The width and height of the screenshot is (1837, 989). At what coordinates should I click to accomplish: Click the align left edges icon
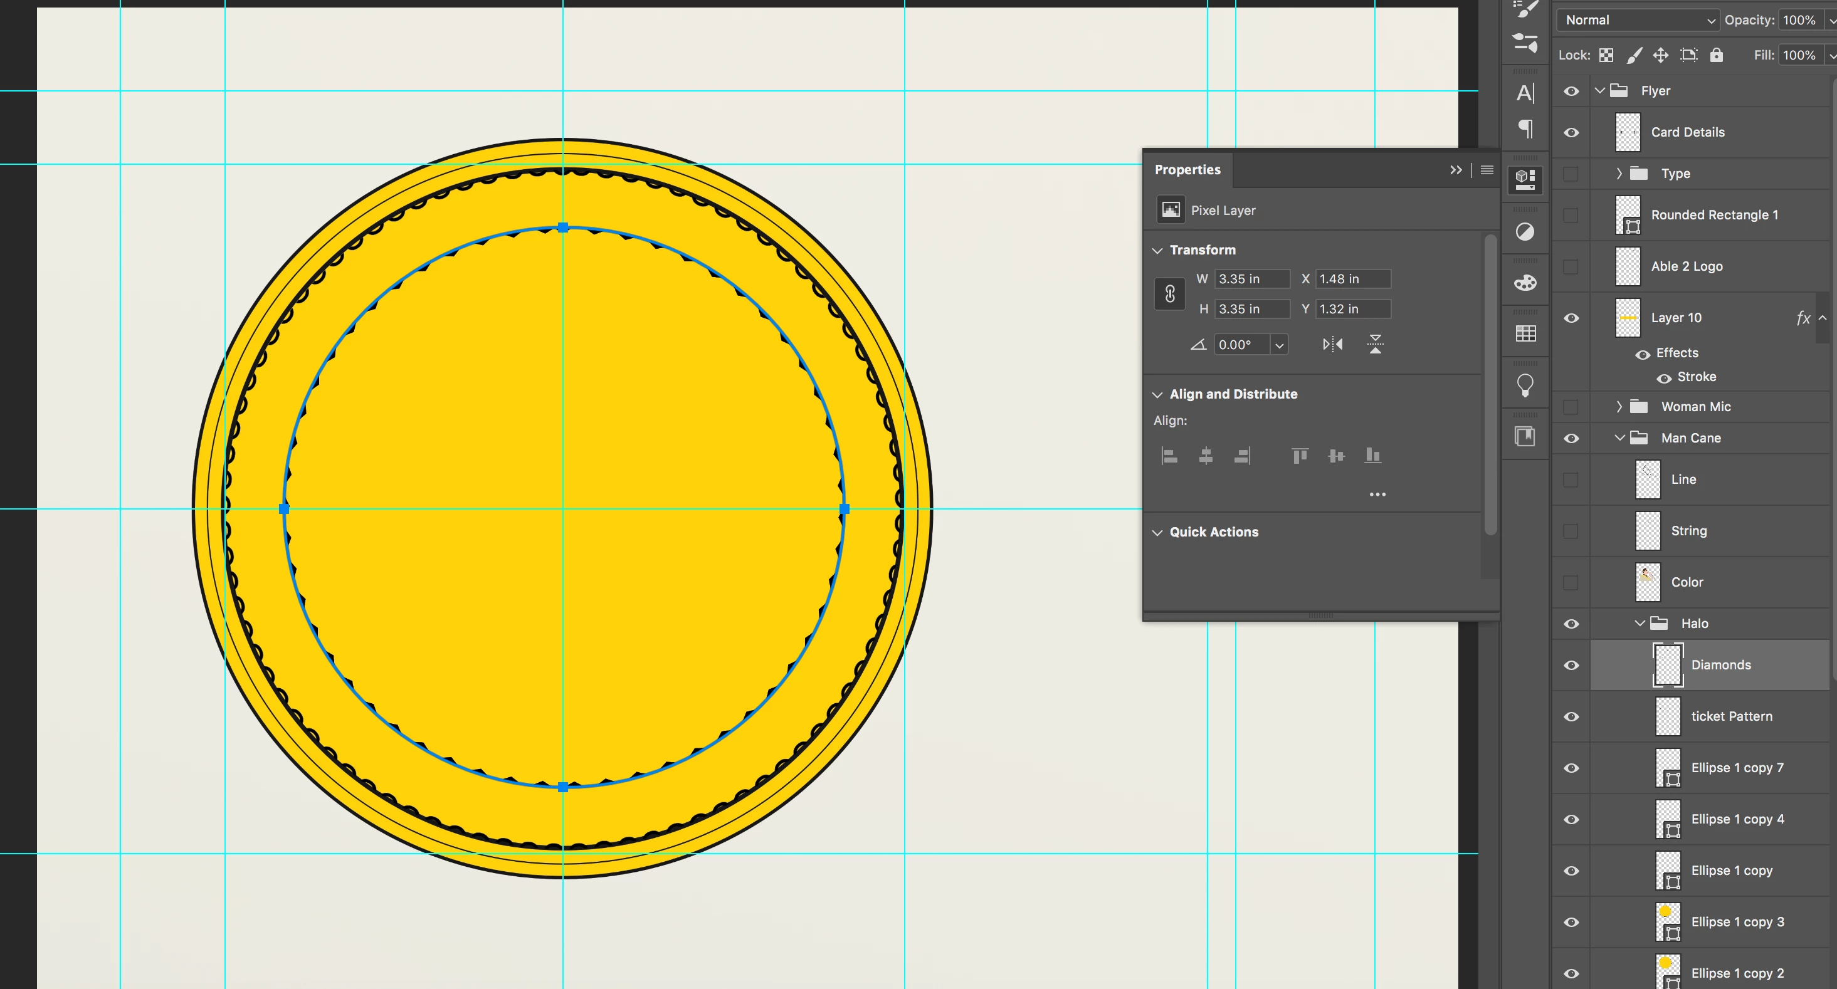(1169, 456)
